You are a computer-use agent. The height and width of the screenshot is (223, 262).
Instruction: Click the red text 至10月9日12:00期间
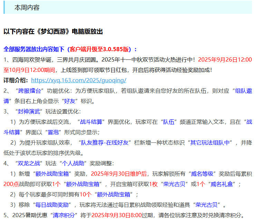tap(29, 70)
